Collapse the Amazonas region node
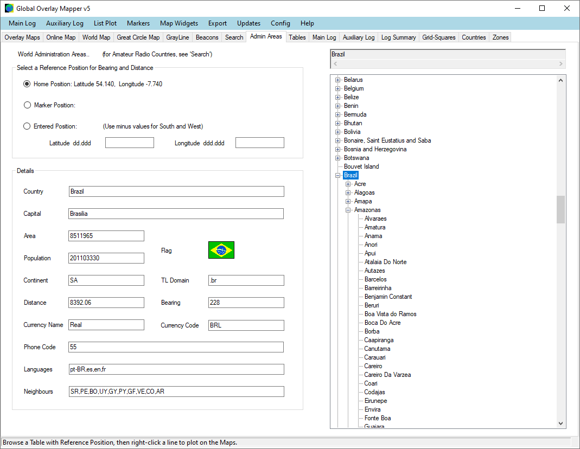Image resolution: width=580 pixels, height=449 pixels. pos(348,210)
